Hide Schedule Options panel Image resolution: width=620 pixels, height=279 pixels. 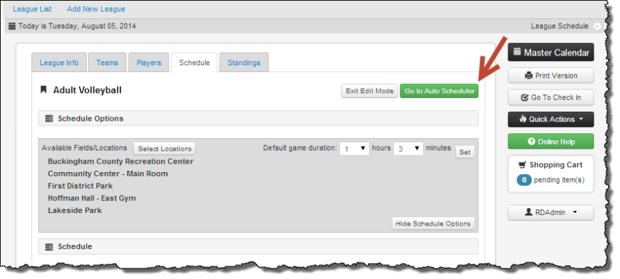[x=433, y=223]
